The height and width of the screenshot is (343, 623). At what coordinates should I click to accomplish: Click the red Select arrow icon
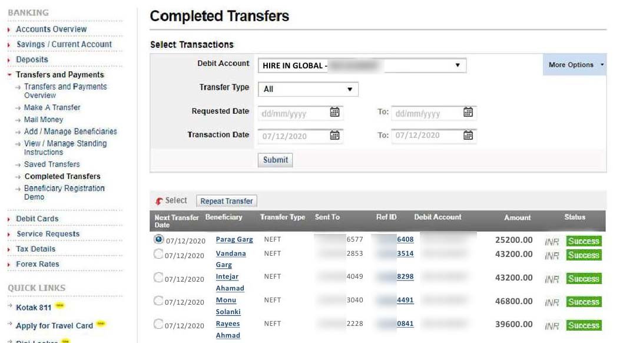pyautogui.click(x=159, y=201)
